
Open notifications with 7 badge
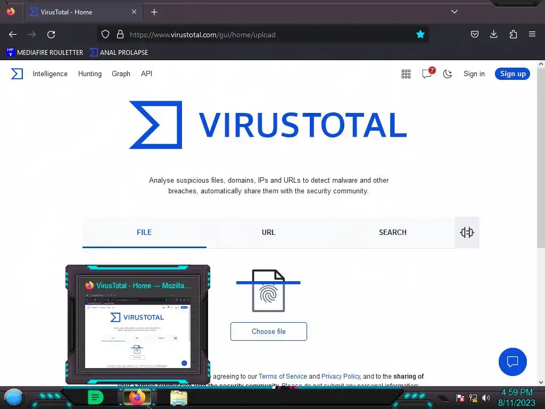click(x=427, y=73)
